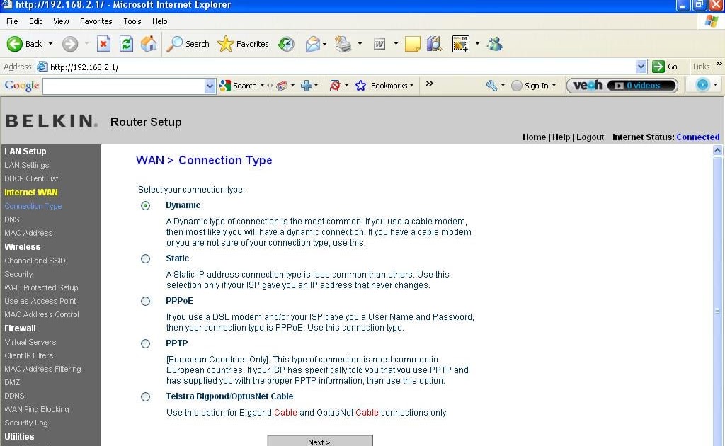Click the Google toolbar logo
Image resolution: width=725 pixels, height=446 pixels.
pyautogui.click(x=22, y=86)
